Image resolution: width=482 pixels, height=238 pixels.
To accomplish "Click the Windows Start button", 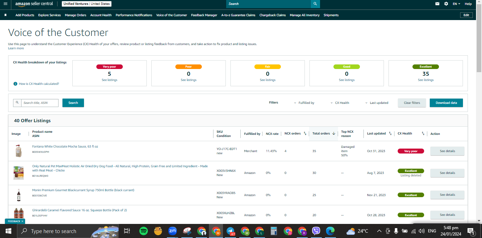I will pyautogui.click(x=8, y=231).
